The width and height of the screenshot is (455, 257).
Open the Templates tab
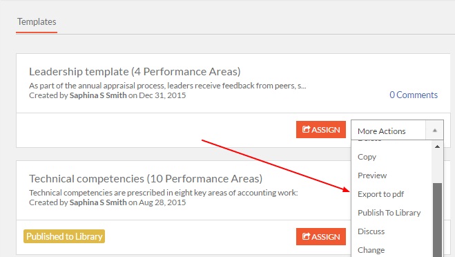coord(37,22)
